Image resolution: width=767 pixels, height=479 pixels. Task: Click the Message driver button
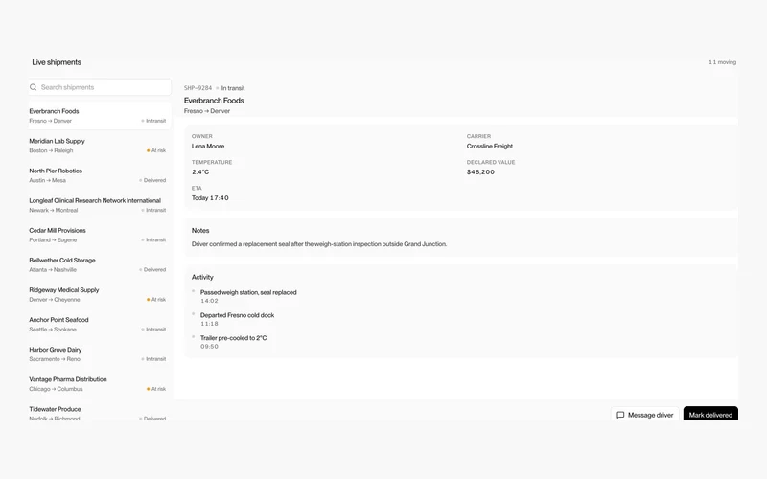pos(644,414)
